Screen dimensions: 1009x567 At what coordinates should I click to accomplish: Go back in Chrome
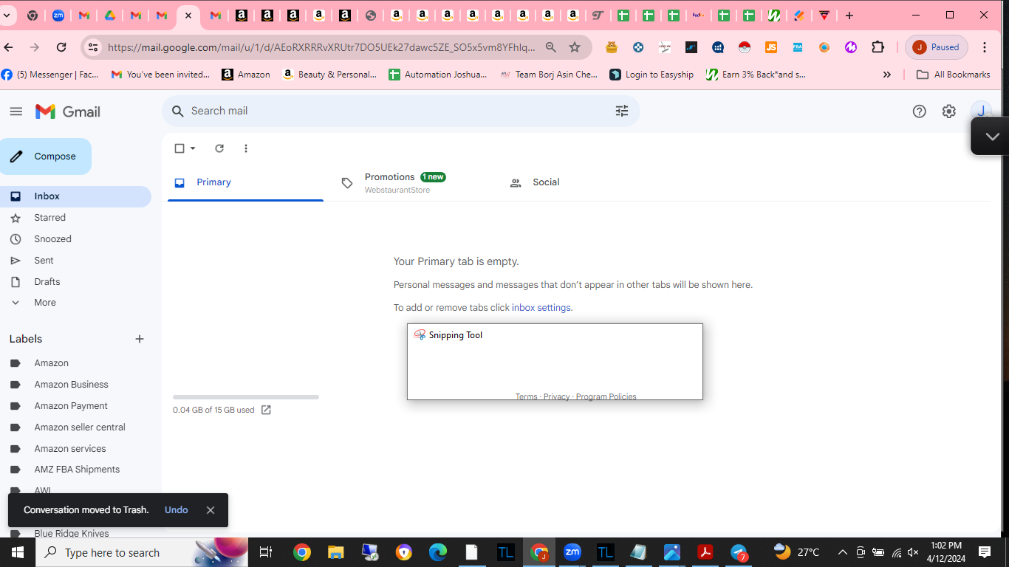pos(9,47)
